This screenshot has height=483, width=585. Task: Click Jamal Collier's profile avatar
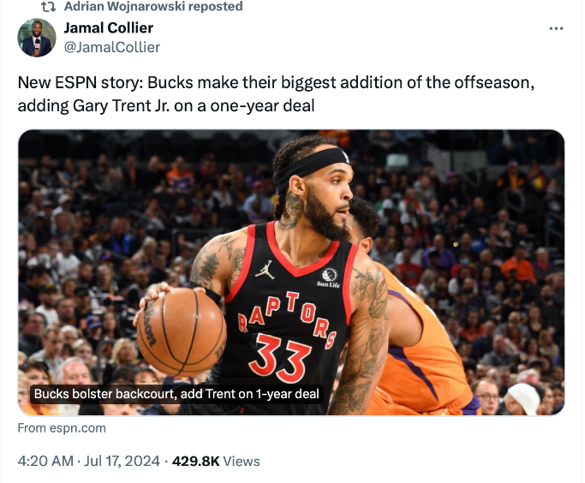click(x=37, y=38)
